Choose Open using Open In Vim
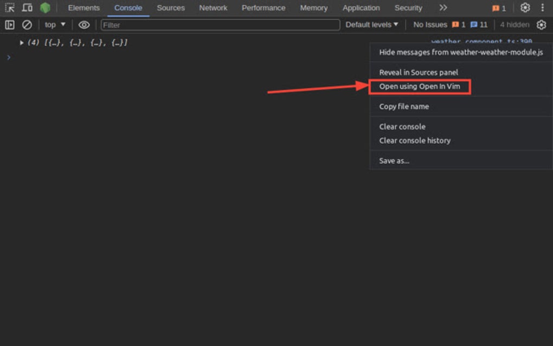This screenshot has height=346, width=553. [x=461, y=86]
